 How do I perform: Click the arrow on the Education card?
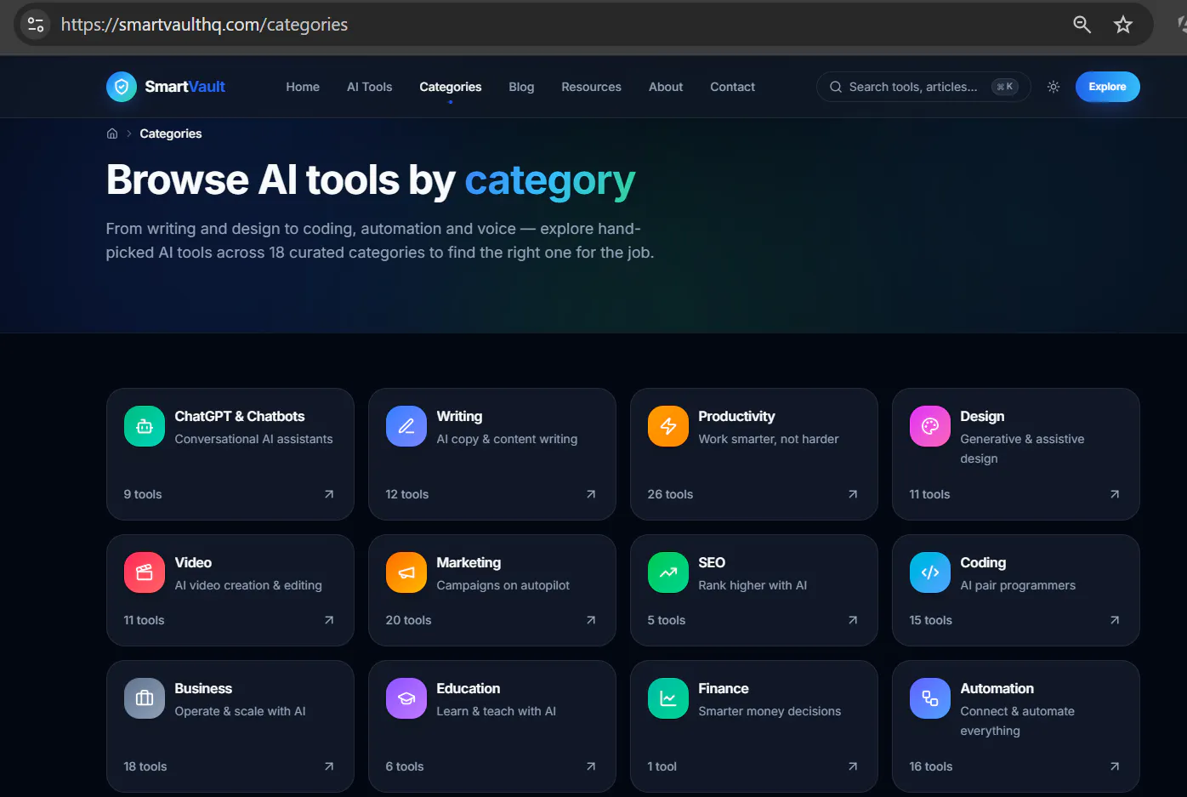click(x=591, y=766)
